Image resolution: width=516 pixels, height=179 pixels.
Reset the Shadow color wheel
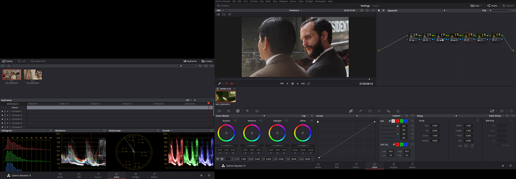coord(235,121)
